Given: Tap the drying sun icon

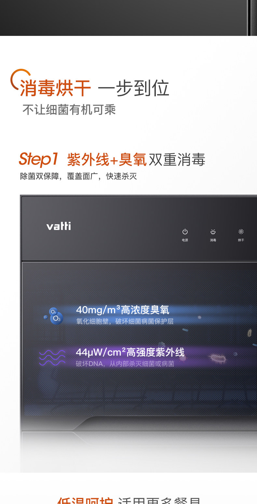Looking at the screenshot, I should pyautogui.click(x=241, y=232).
